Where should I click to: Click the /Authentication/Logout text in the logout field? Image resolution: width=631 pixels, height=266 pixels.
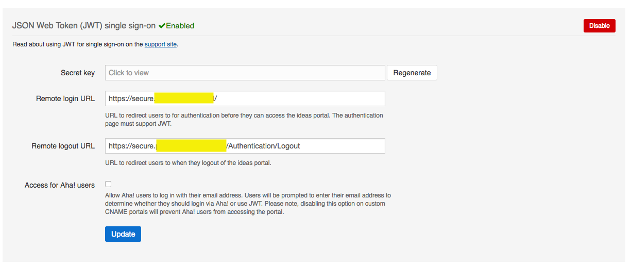click(x=263, y=146)
